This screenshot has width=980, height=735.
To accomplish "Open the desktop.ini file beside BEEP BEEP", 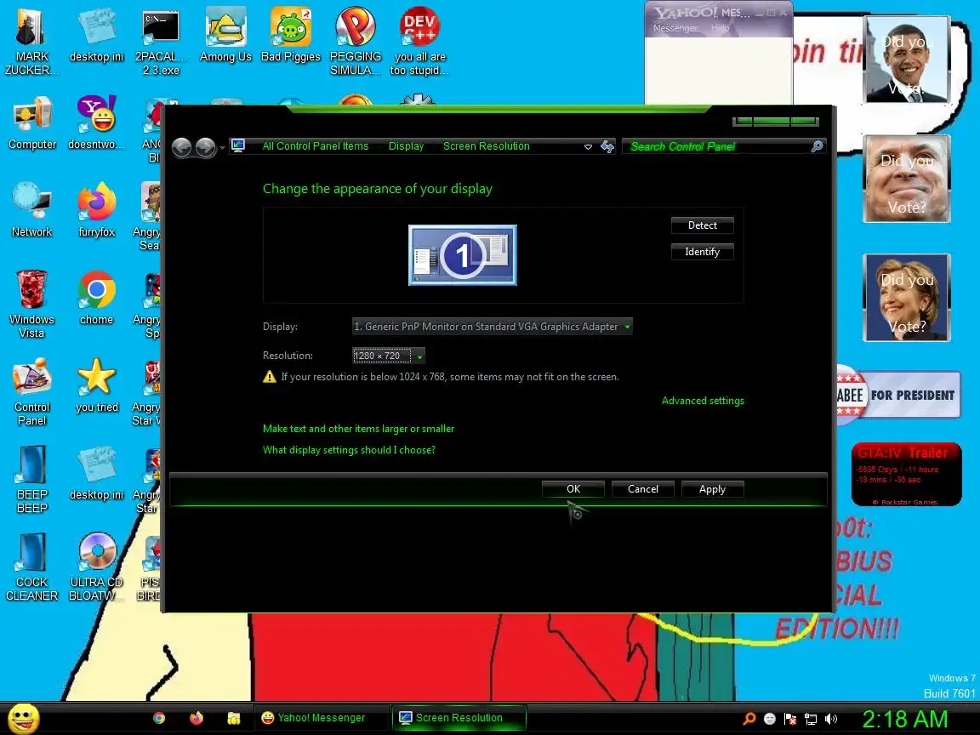I will [x=96, y=472].
